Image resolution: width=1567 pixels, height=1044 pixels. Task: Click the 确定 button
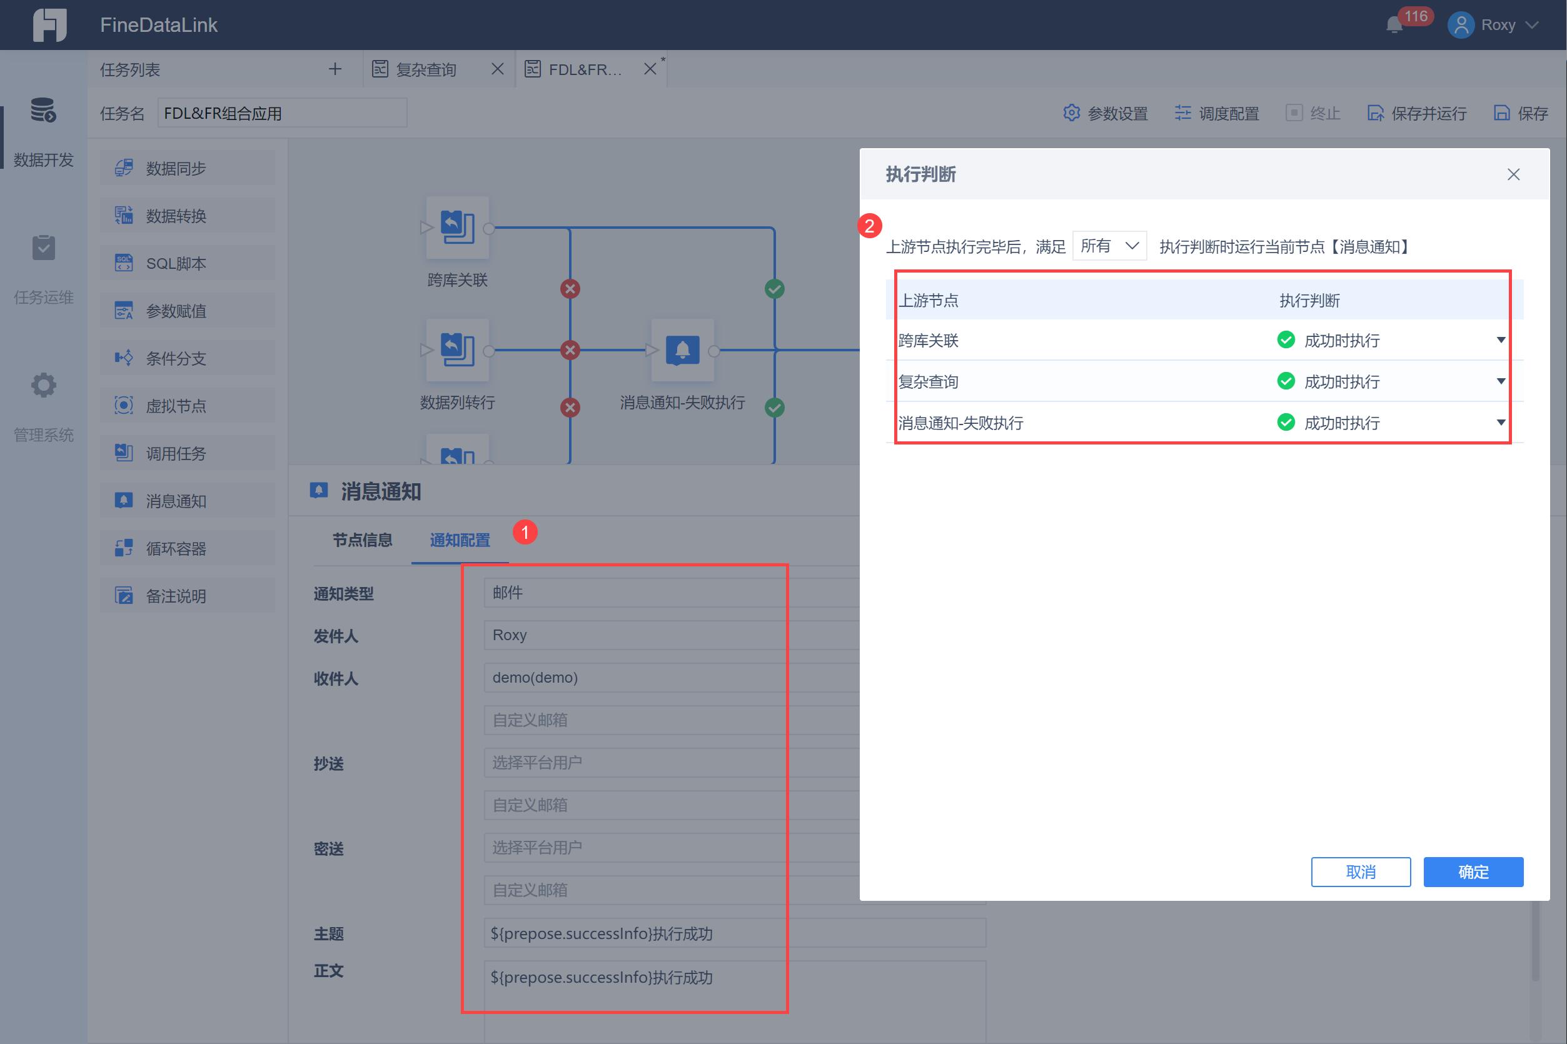(1473, 871)
